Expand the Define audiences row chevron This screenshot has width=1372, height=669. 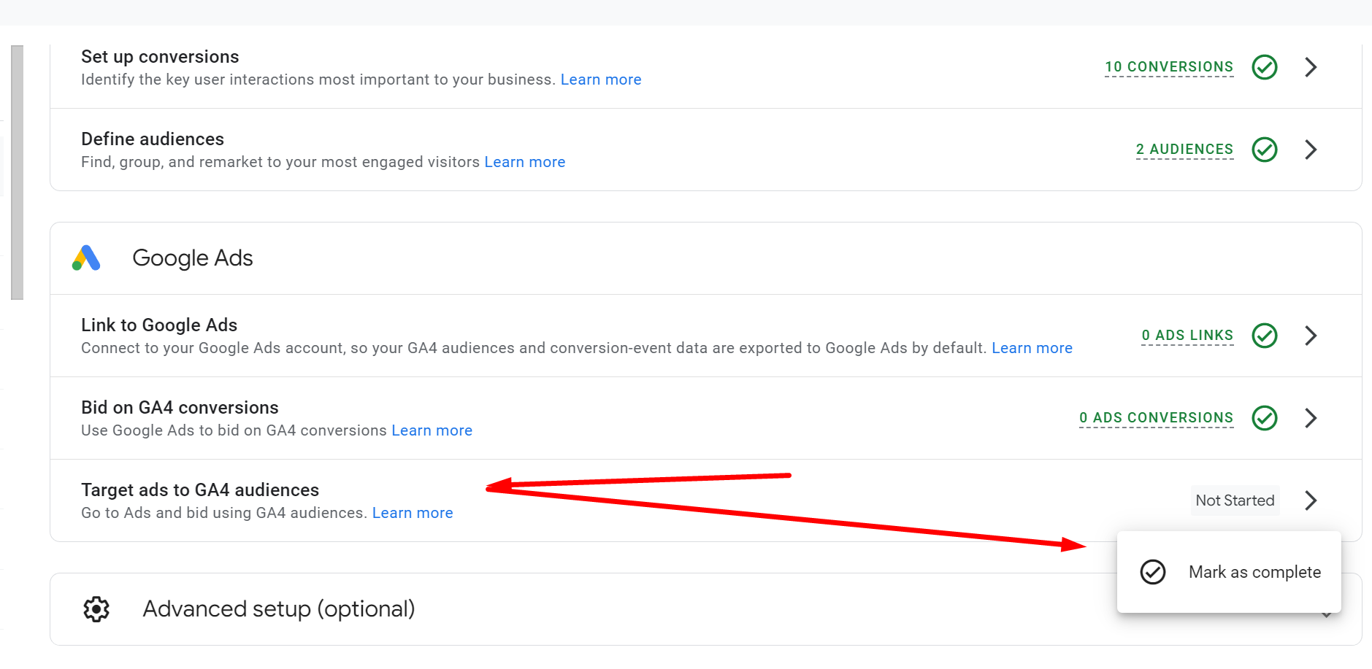(1311, 150)
